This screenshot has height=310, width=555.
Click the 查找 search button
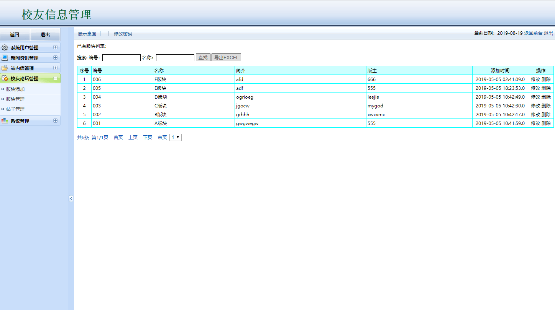click(203, 58)
